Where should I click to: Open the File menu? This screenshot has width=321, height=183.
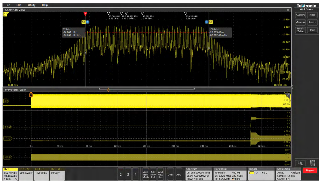8,5
